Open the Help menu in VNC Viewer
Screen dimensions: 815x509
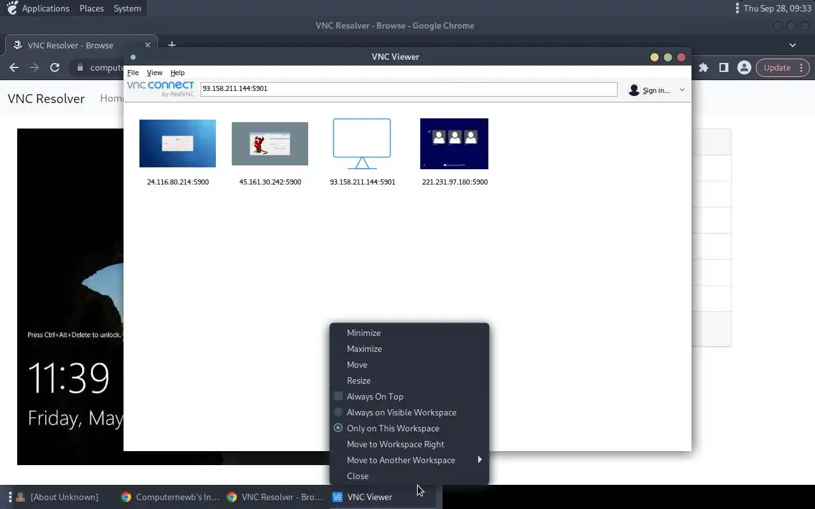pyautogui.click(x=178, y=73)
